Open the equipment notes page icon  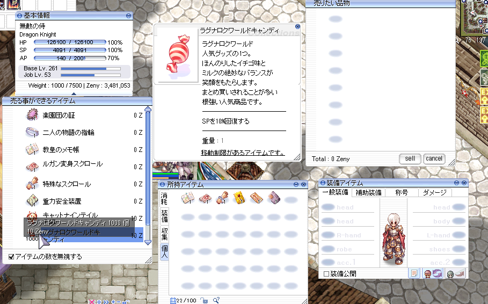pyautogui.click(x=414, y=273)
